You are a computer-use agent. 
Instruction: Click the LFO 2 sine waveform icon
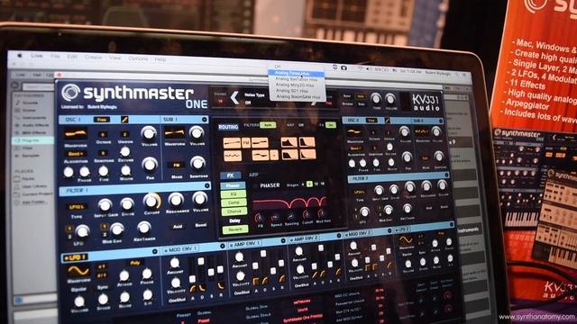[406, 240]
